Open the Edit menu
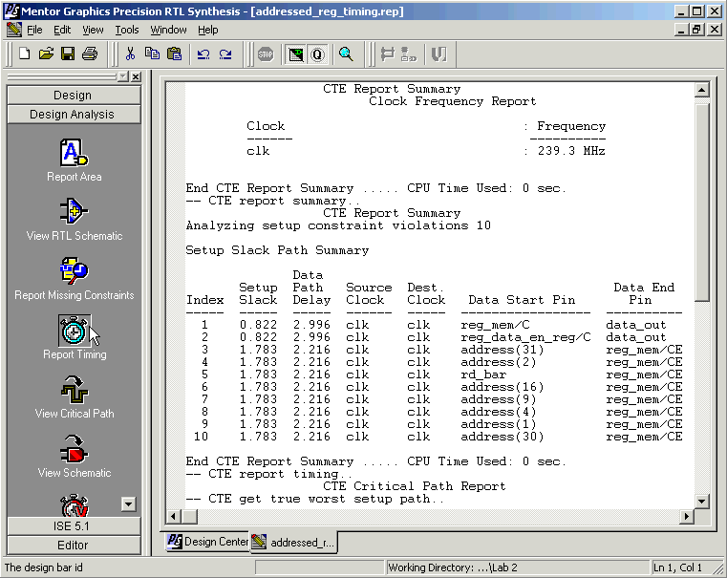 [x=62, y=31]
